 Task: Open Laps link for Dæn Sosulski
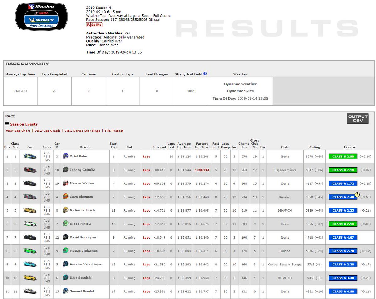click(x=146, y=278)
